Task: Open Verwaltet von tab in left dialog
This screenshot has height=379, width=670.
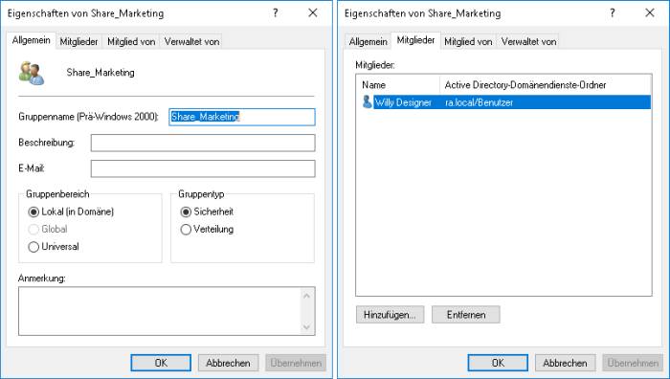Action: [x=191, y=41]
